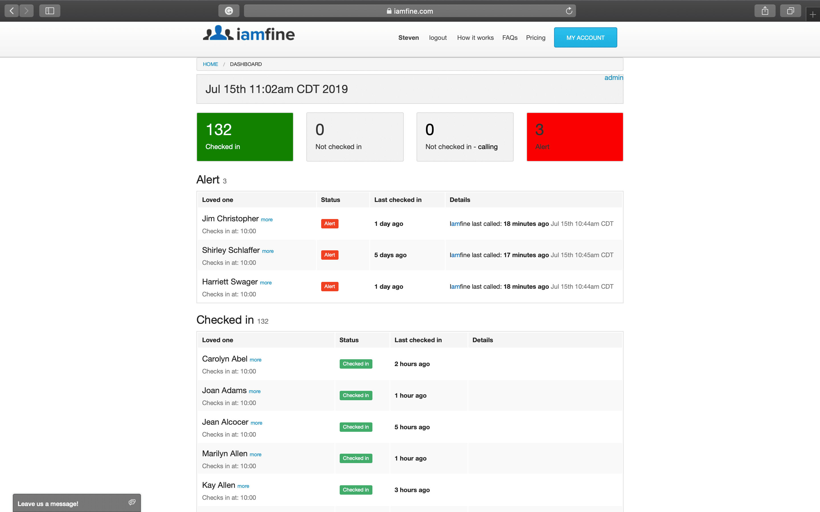Screen dimensions: 820x512
Task: Click logout in the navigation
Action: (x=438, y=38)
